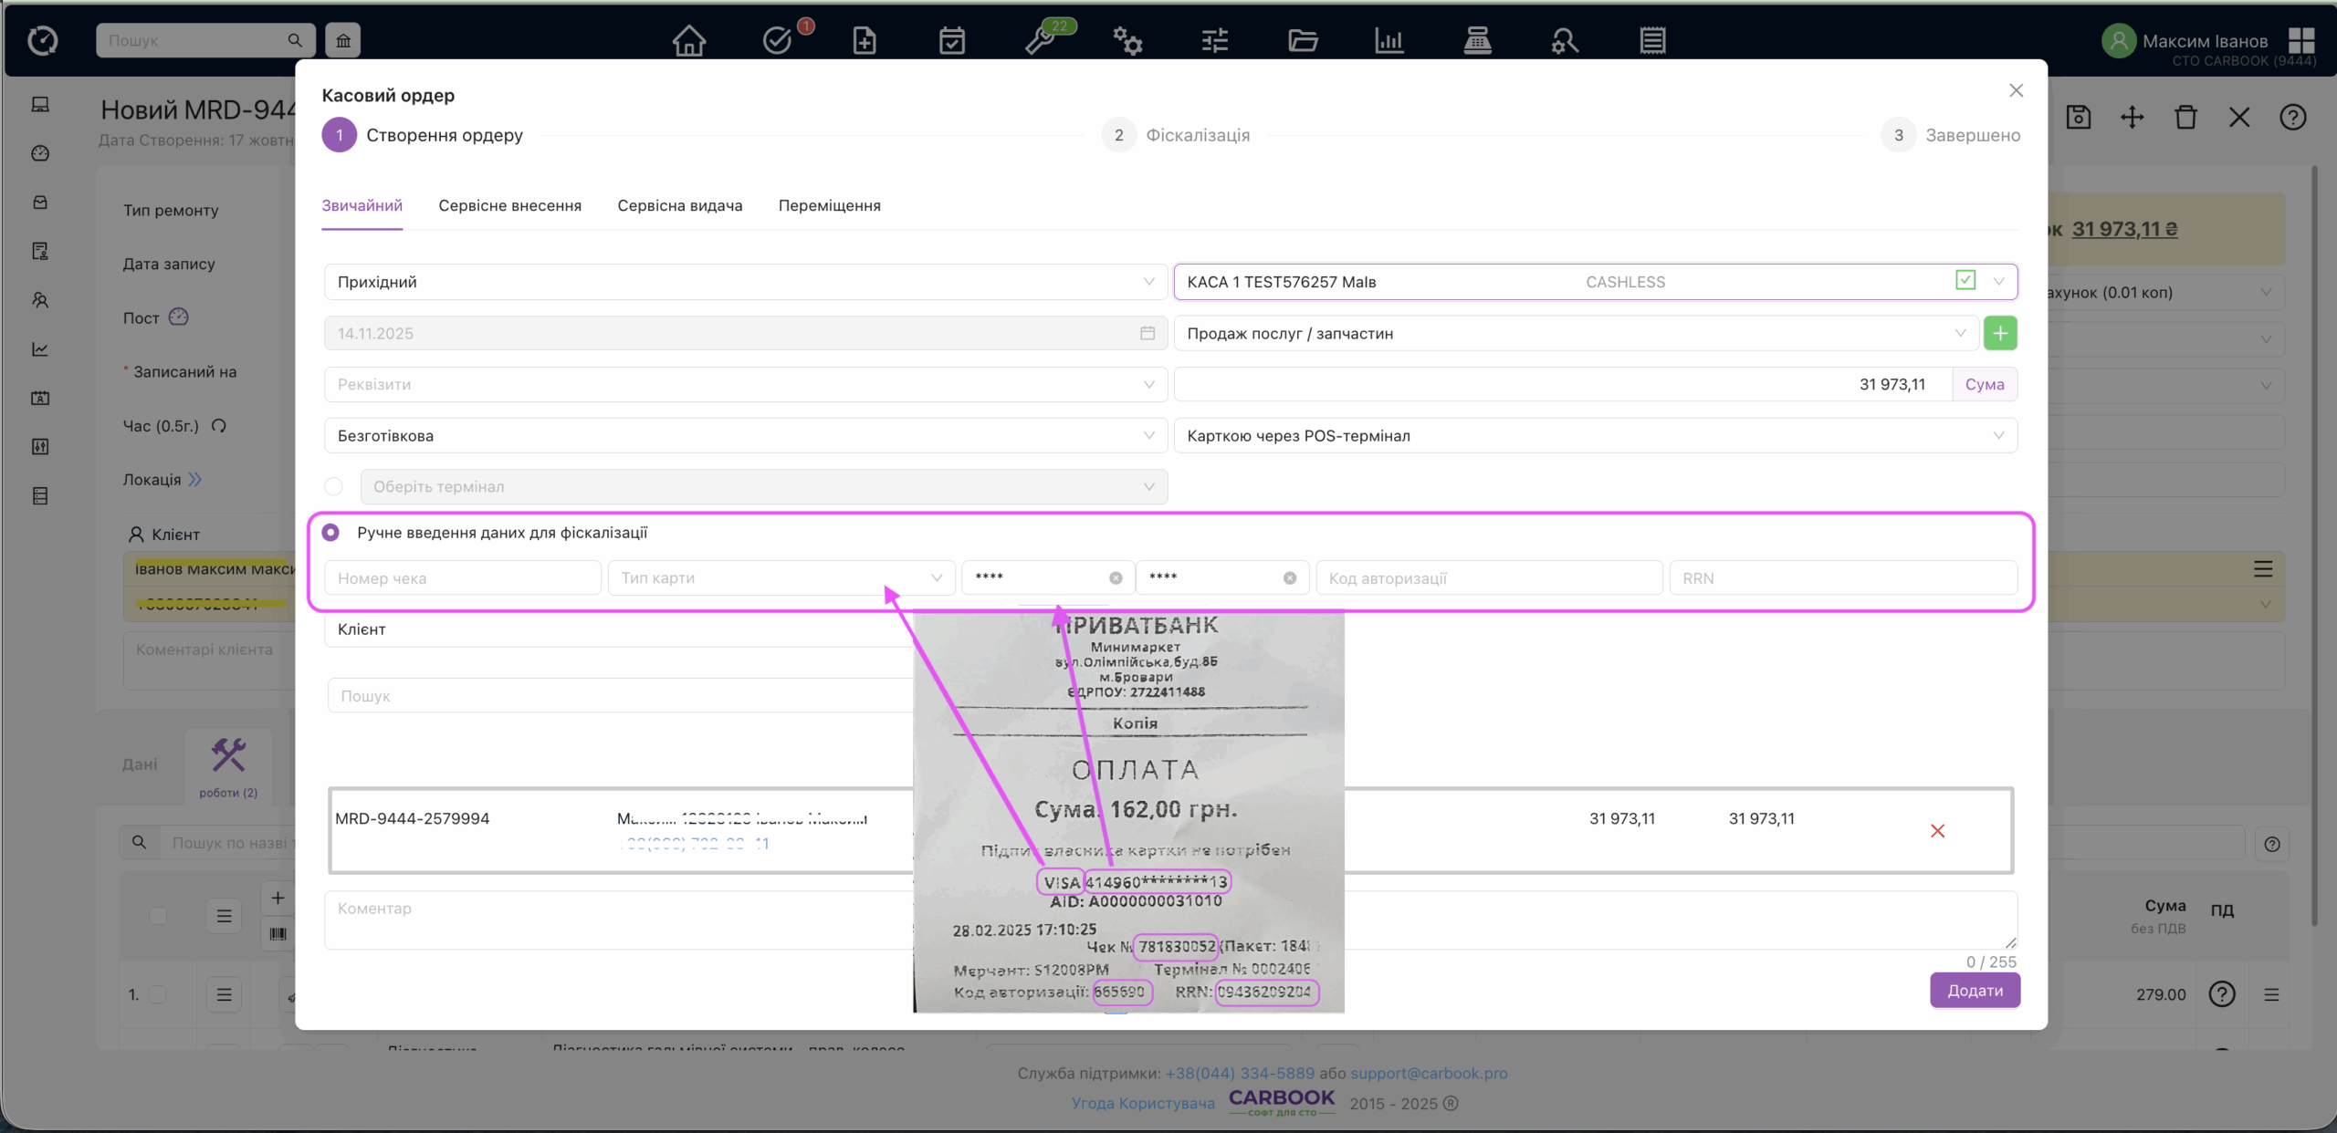Expand the Прихідний order type dropdown
This screenshot has width=2337, height=1133.
[745, 282]
